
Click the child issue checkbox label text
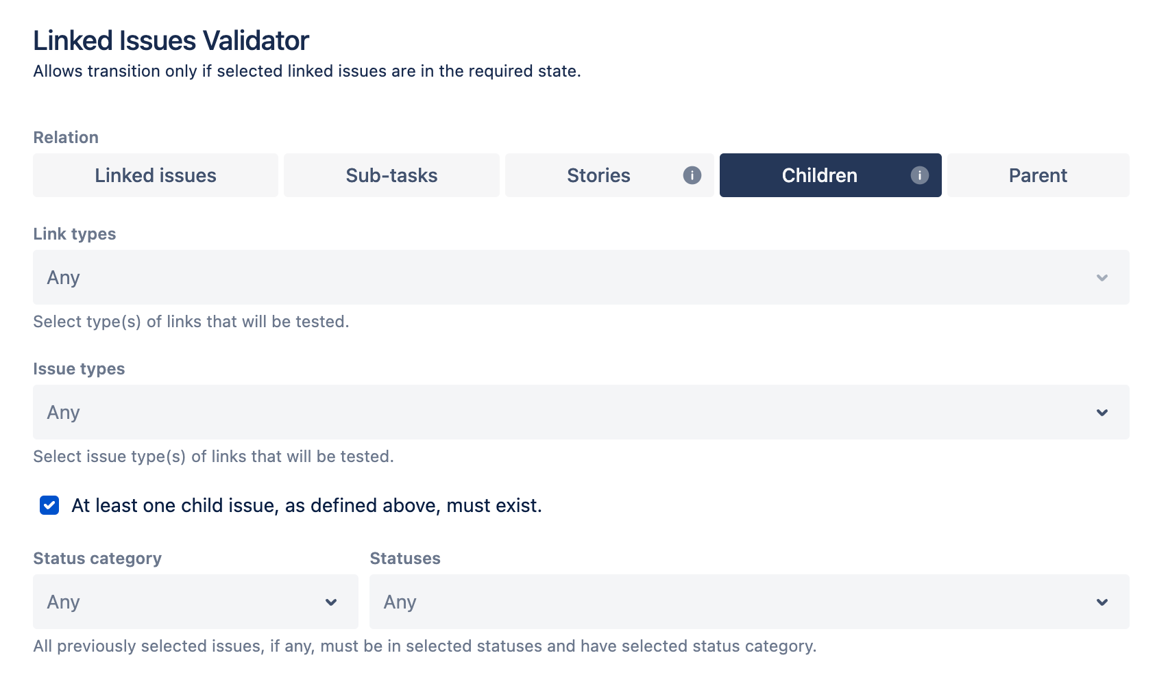307,505
